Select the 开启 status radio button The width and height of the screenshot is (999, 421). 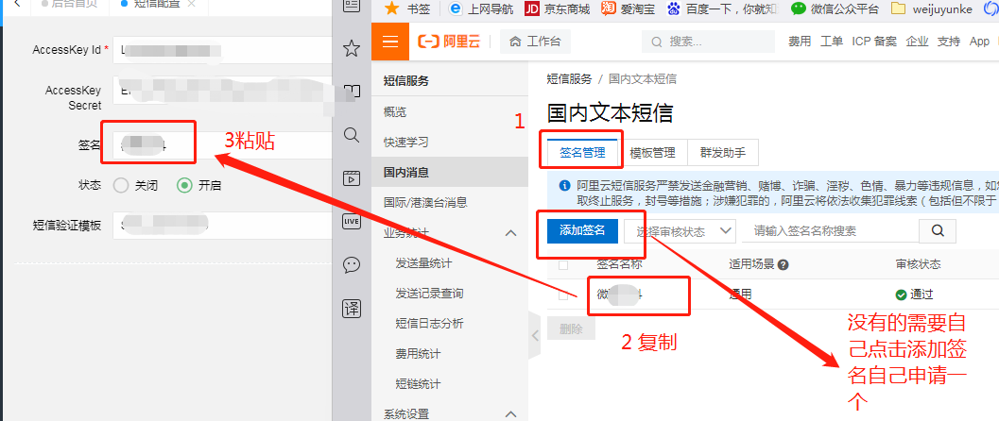184,186
